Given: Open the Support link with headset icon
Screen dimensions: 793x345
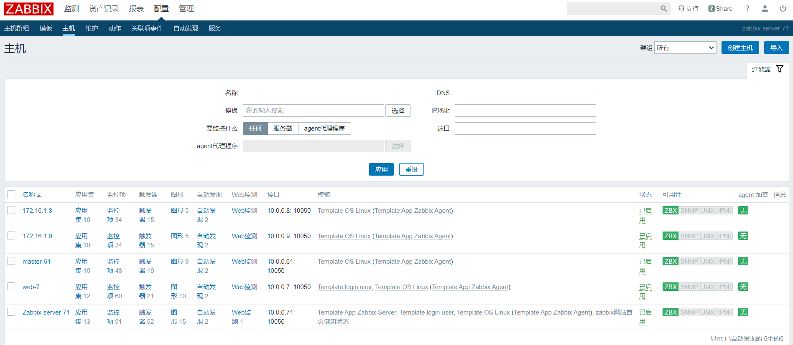Looking at the screenshot, I should (688, 9).
